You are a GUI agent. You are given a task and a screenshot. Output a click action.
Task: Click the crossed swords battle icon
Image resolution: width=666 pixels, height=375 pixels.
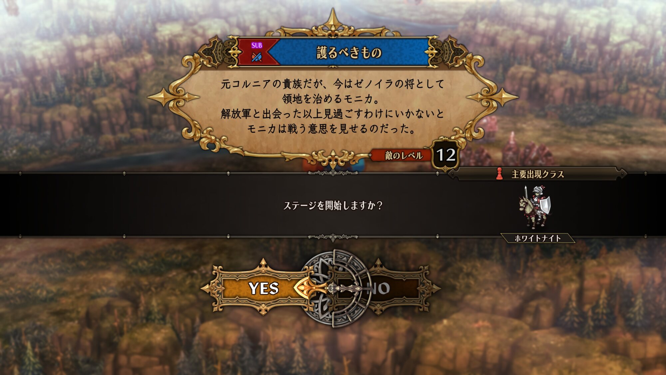(257, 57)
